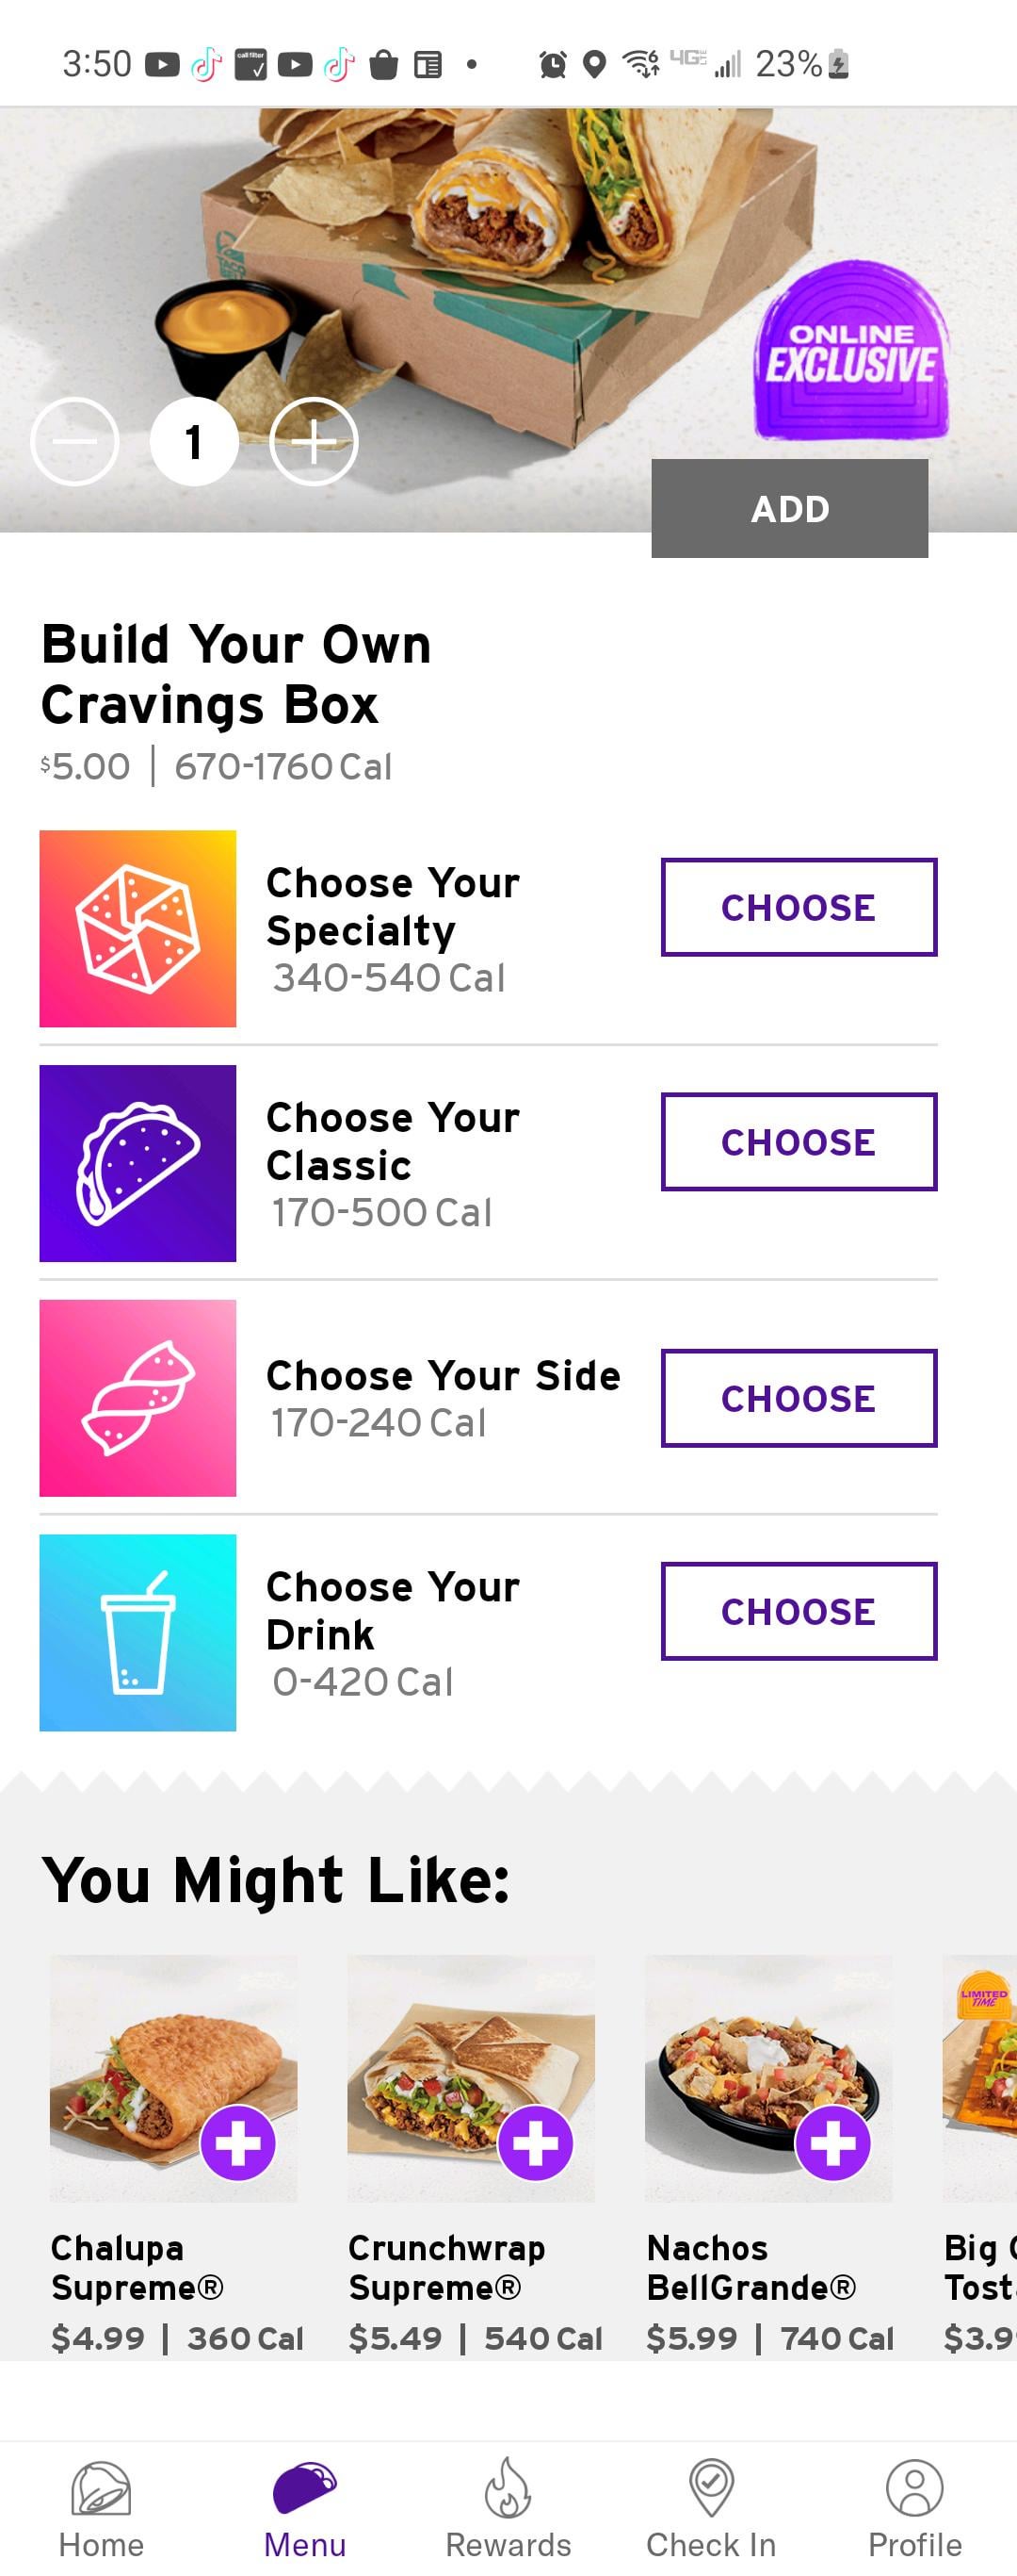Viewport: 1017px width, 2576px height.
Task: Tap the Drink cup icon tile
Action: click(137, 1632)
